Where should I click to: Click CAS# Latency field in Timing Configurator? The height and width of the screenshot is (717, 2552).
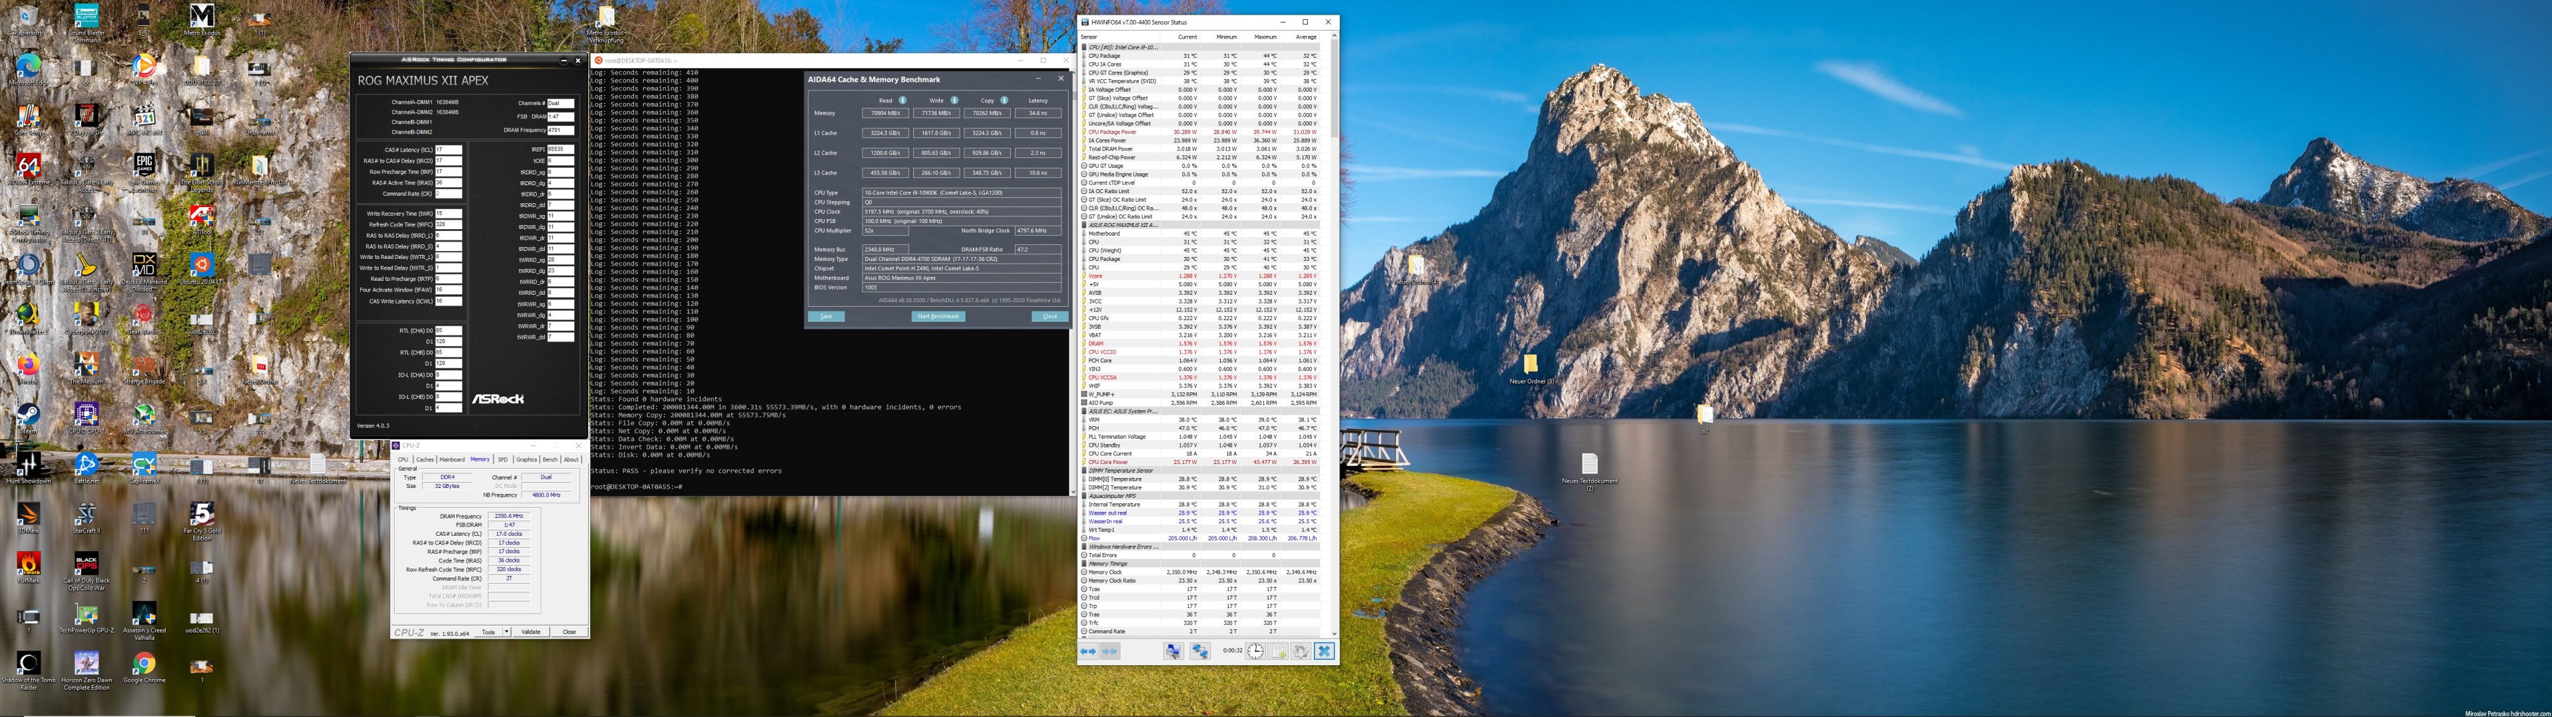pyautogui.click(x=448, y=151)
